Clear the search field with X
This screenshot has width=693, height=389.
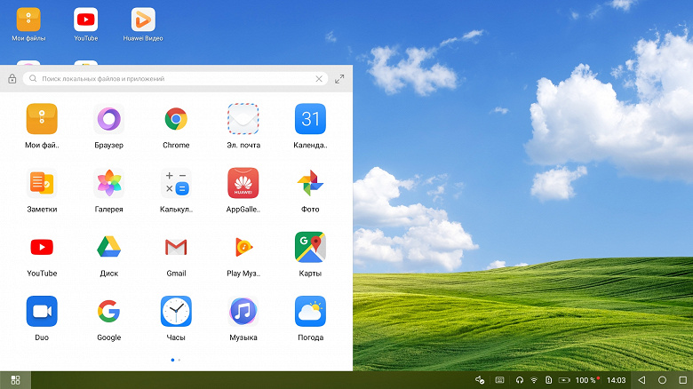(319, 79)
